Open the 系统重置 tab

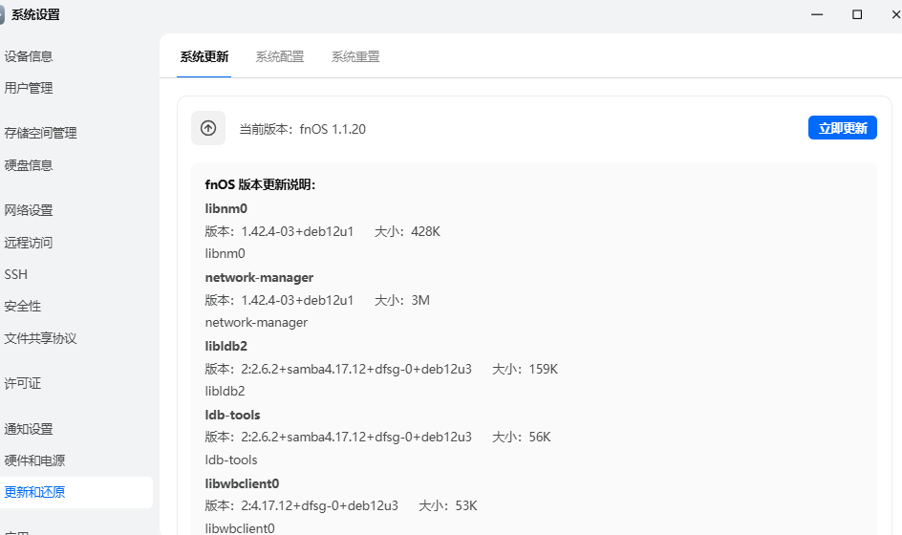coord(355,57)
